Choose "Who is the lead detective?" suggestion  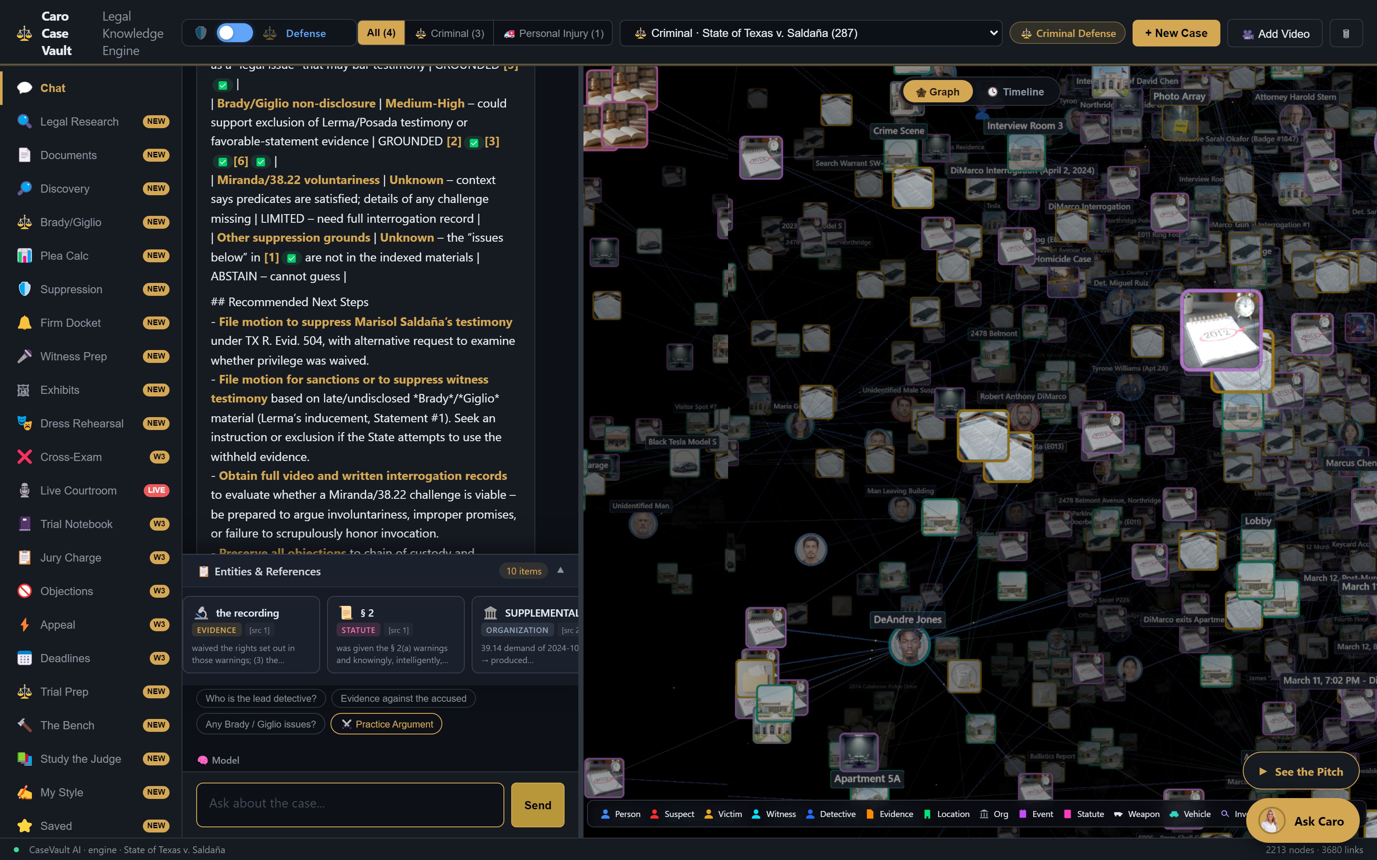pyautogui.click(x=261, y=698)
